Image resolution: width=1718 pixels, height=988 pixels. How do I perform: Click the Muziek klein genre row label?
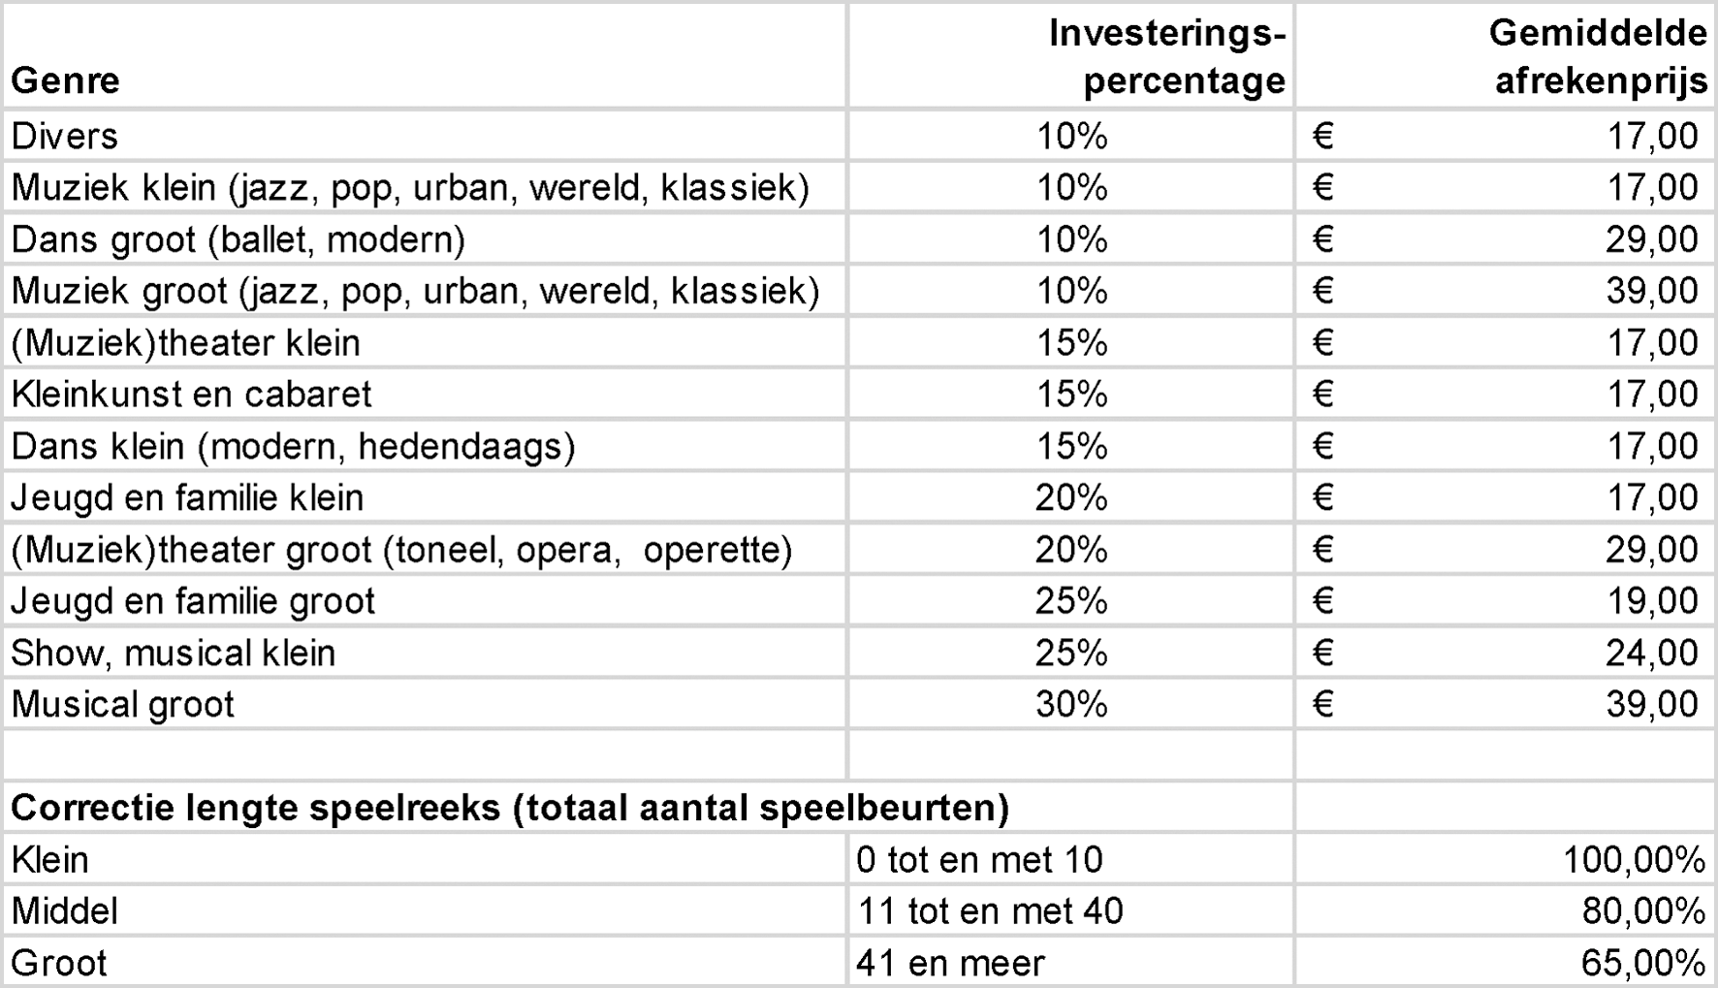409,187
